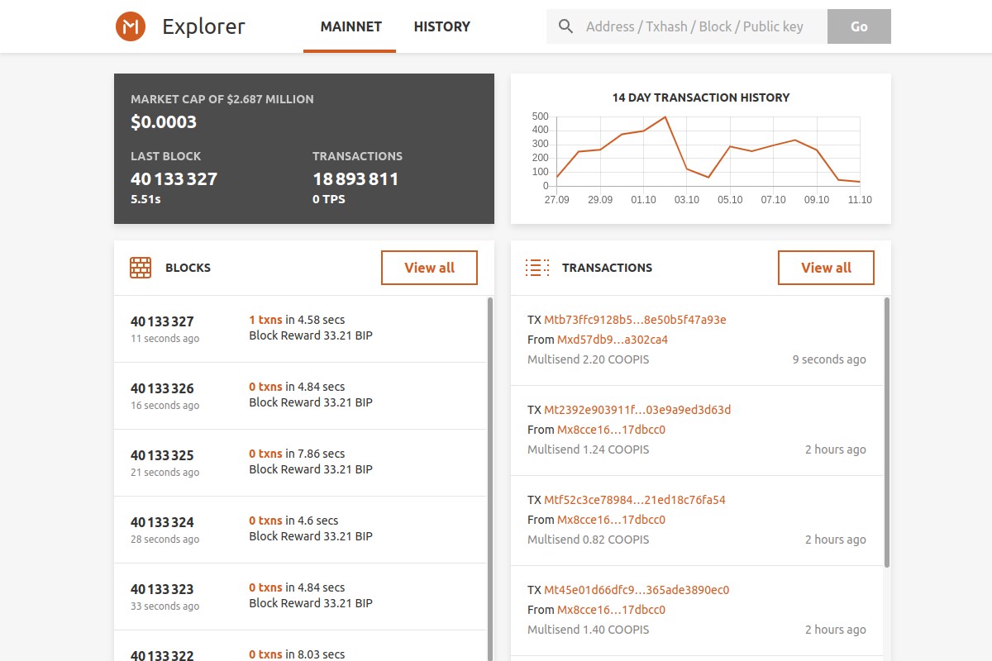992x661 pixels.
Task: Open transaction Mtb73ffc9128b5…8e50b5f47a93e
Action: 635,320
